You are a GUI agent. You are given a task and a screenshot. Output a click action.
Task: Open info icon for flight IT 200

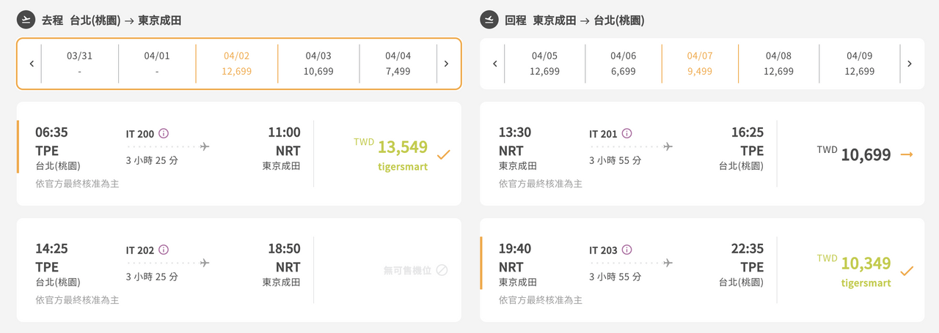pos(164,133)
